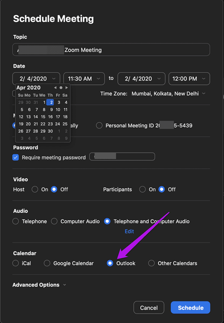Choose iCal calendar option
The height and width of the screenshot is (323, 224).
[x=16, y=263]
